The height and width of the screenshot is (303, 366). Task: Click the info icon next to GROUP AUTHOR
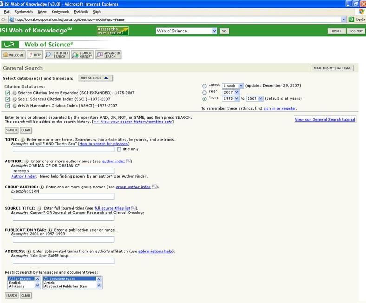(x=41, y=187)
